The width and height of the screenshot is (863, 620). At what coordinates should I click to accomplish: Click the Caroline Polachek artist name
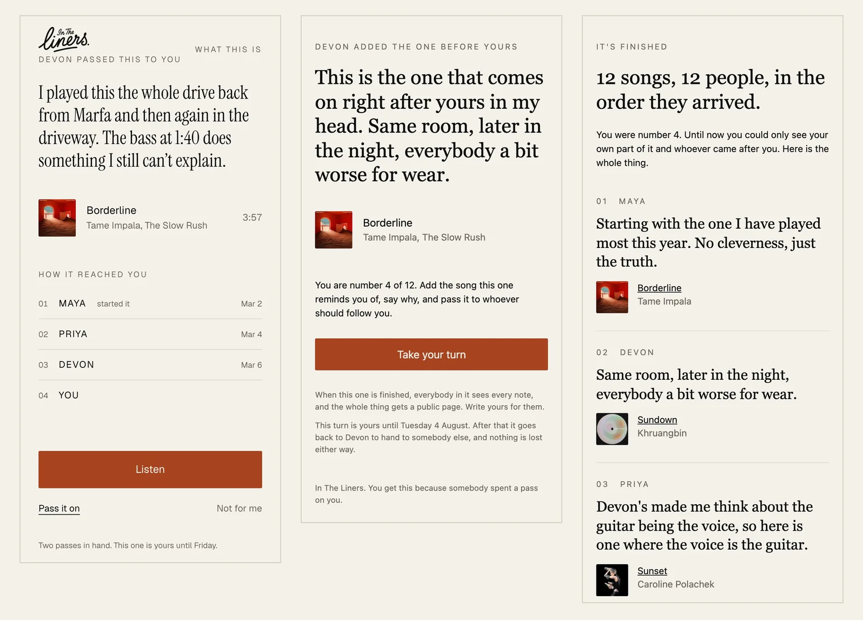click(x=675, y=584)
